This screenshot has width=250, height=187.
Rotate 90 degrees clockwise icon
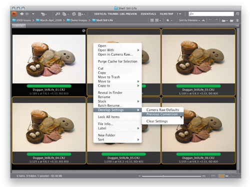(216, 19)
